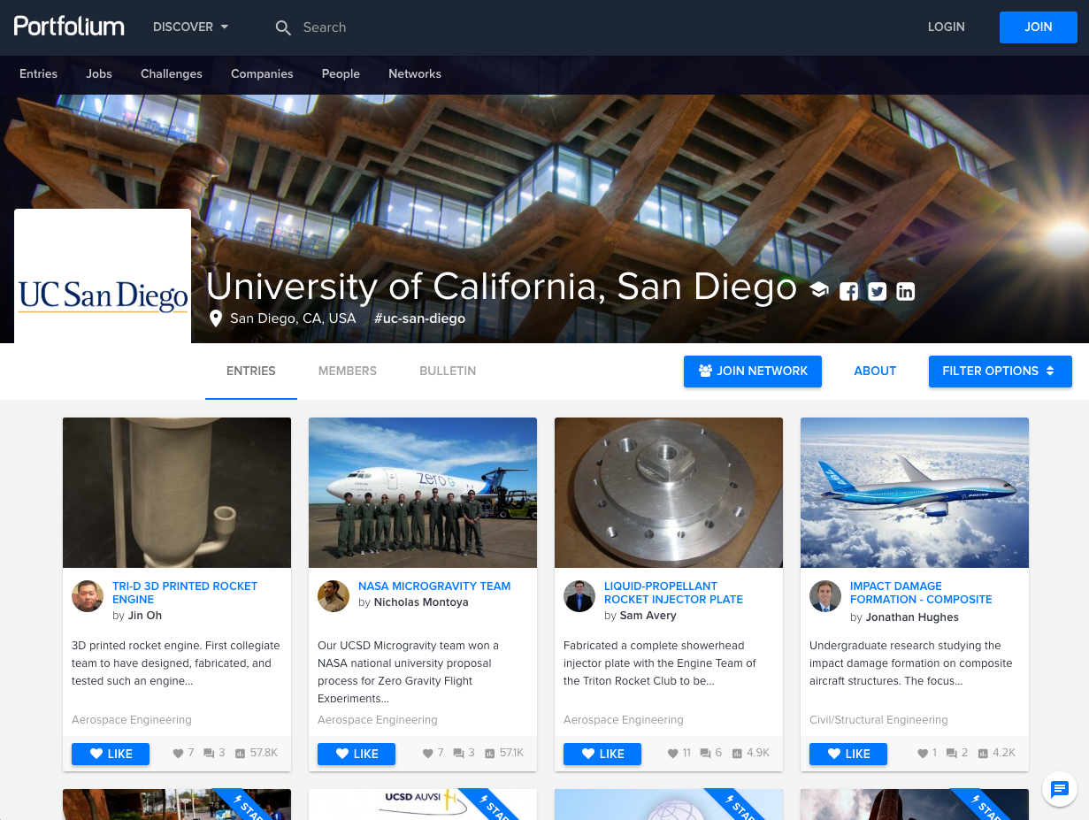The width and height of the screenshot is (1089, 820).
Task: Open UC San Diego Facebook page icon
Action: [848, 291]
